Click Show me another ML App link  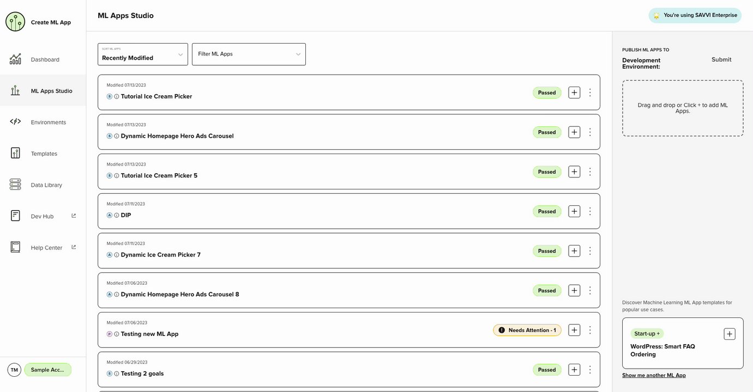tap(654, 375)
